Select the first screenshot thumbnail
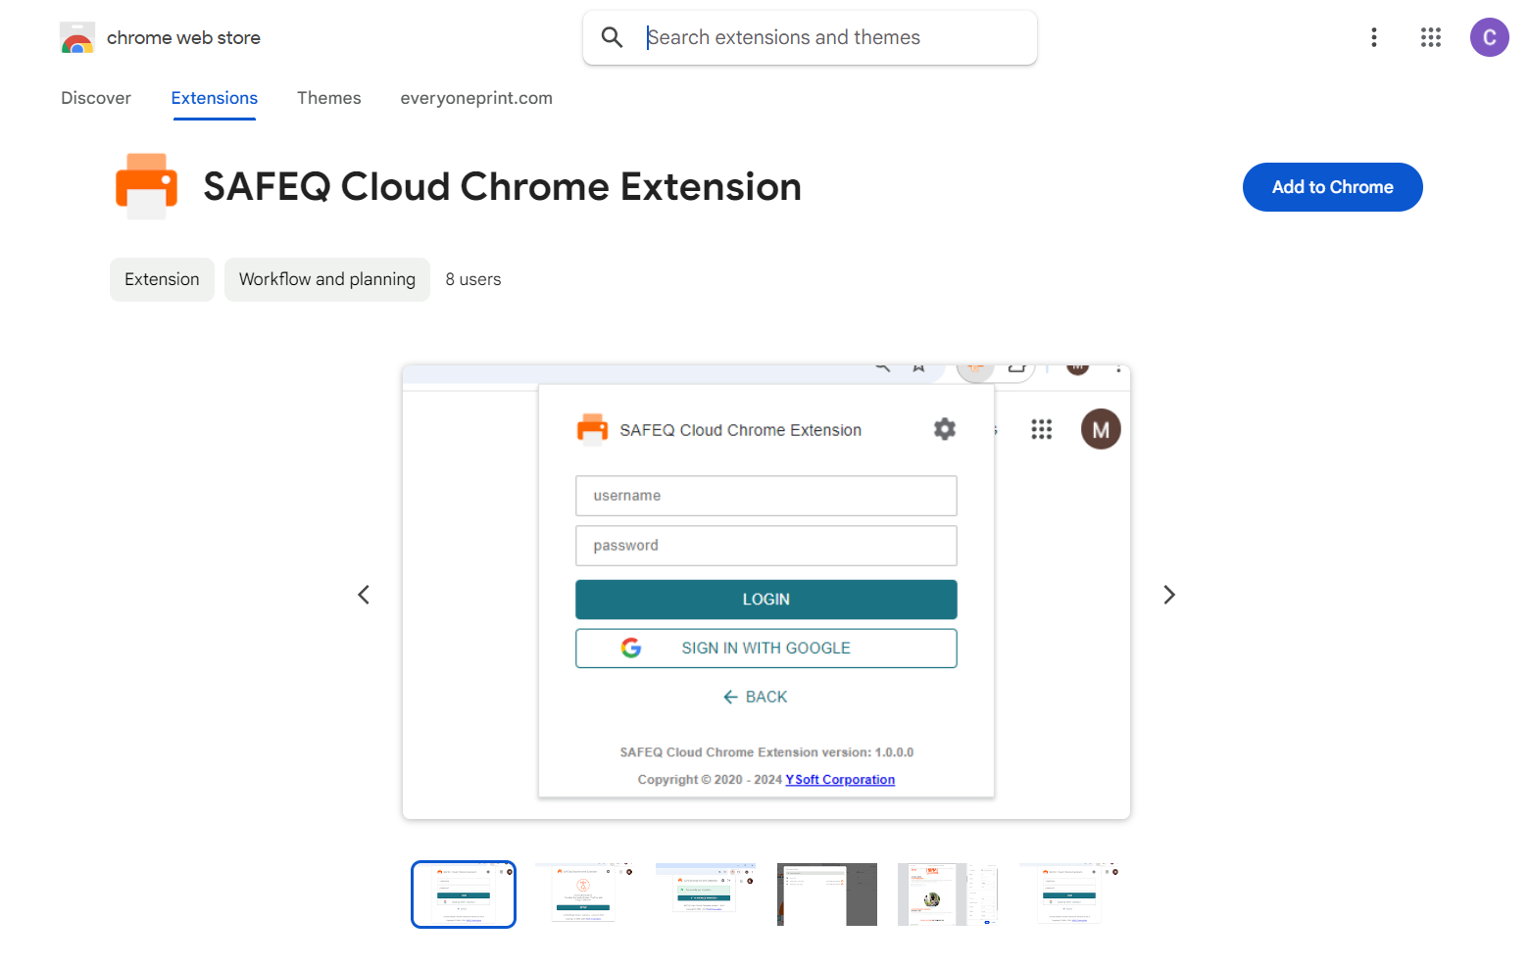Screen dimensions: 1530x966 (463, 894)
